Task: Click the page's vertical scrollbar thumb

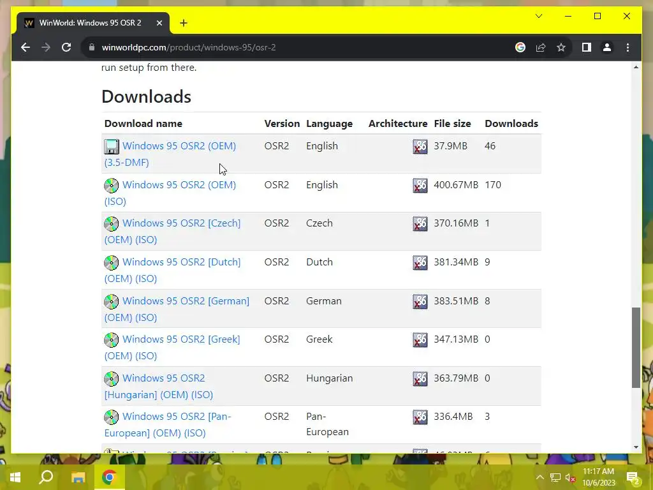Action: click(636, 348)
